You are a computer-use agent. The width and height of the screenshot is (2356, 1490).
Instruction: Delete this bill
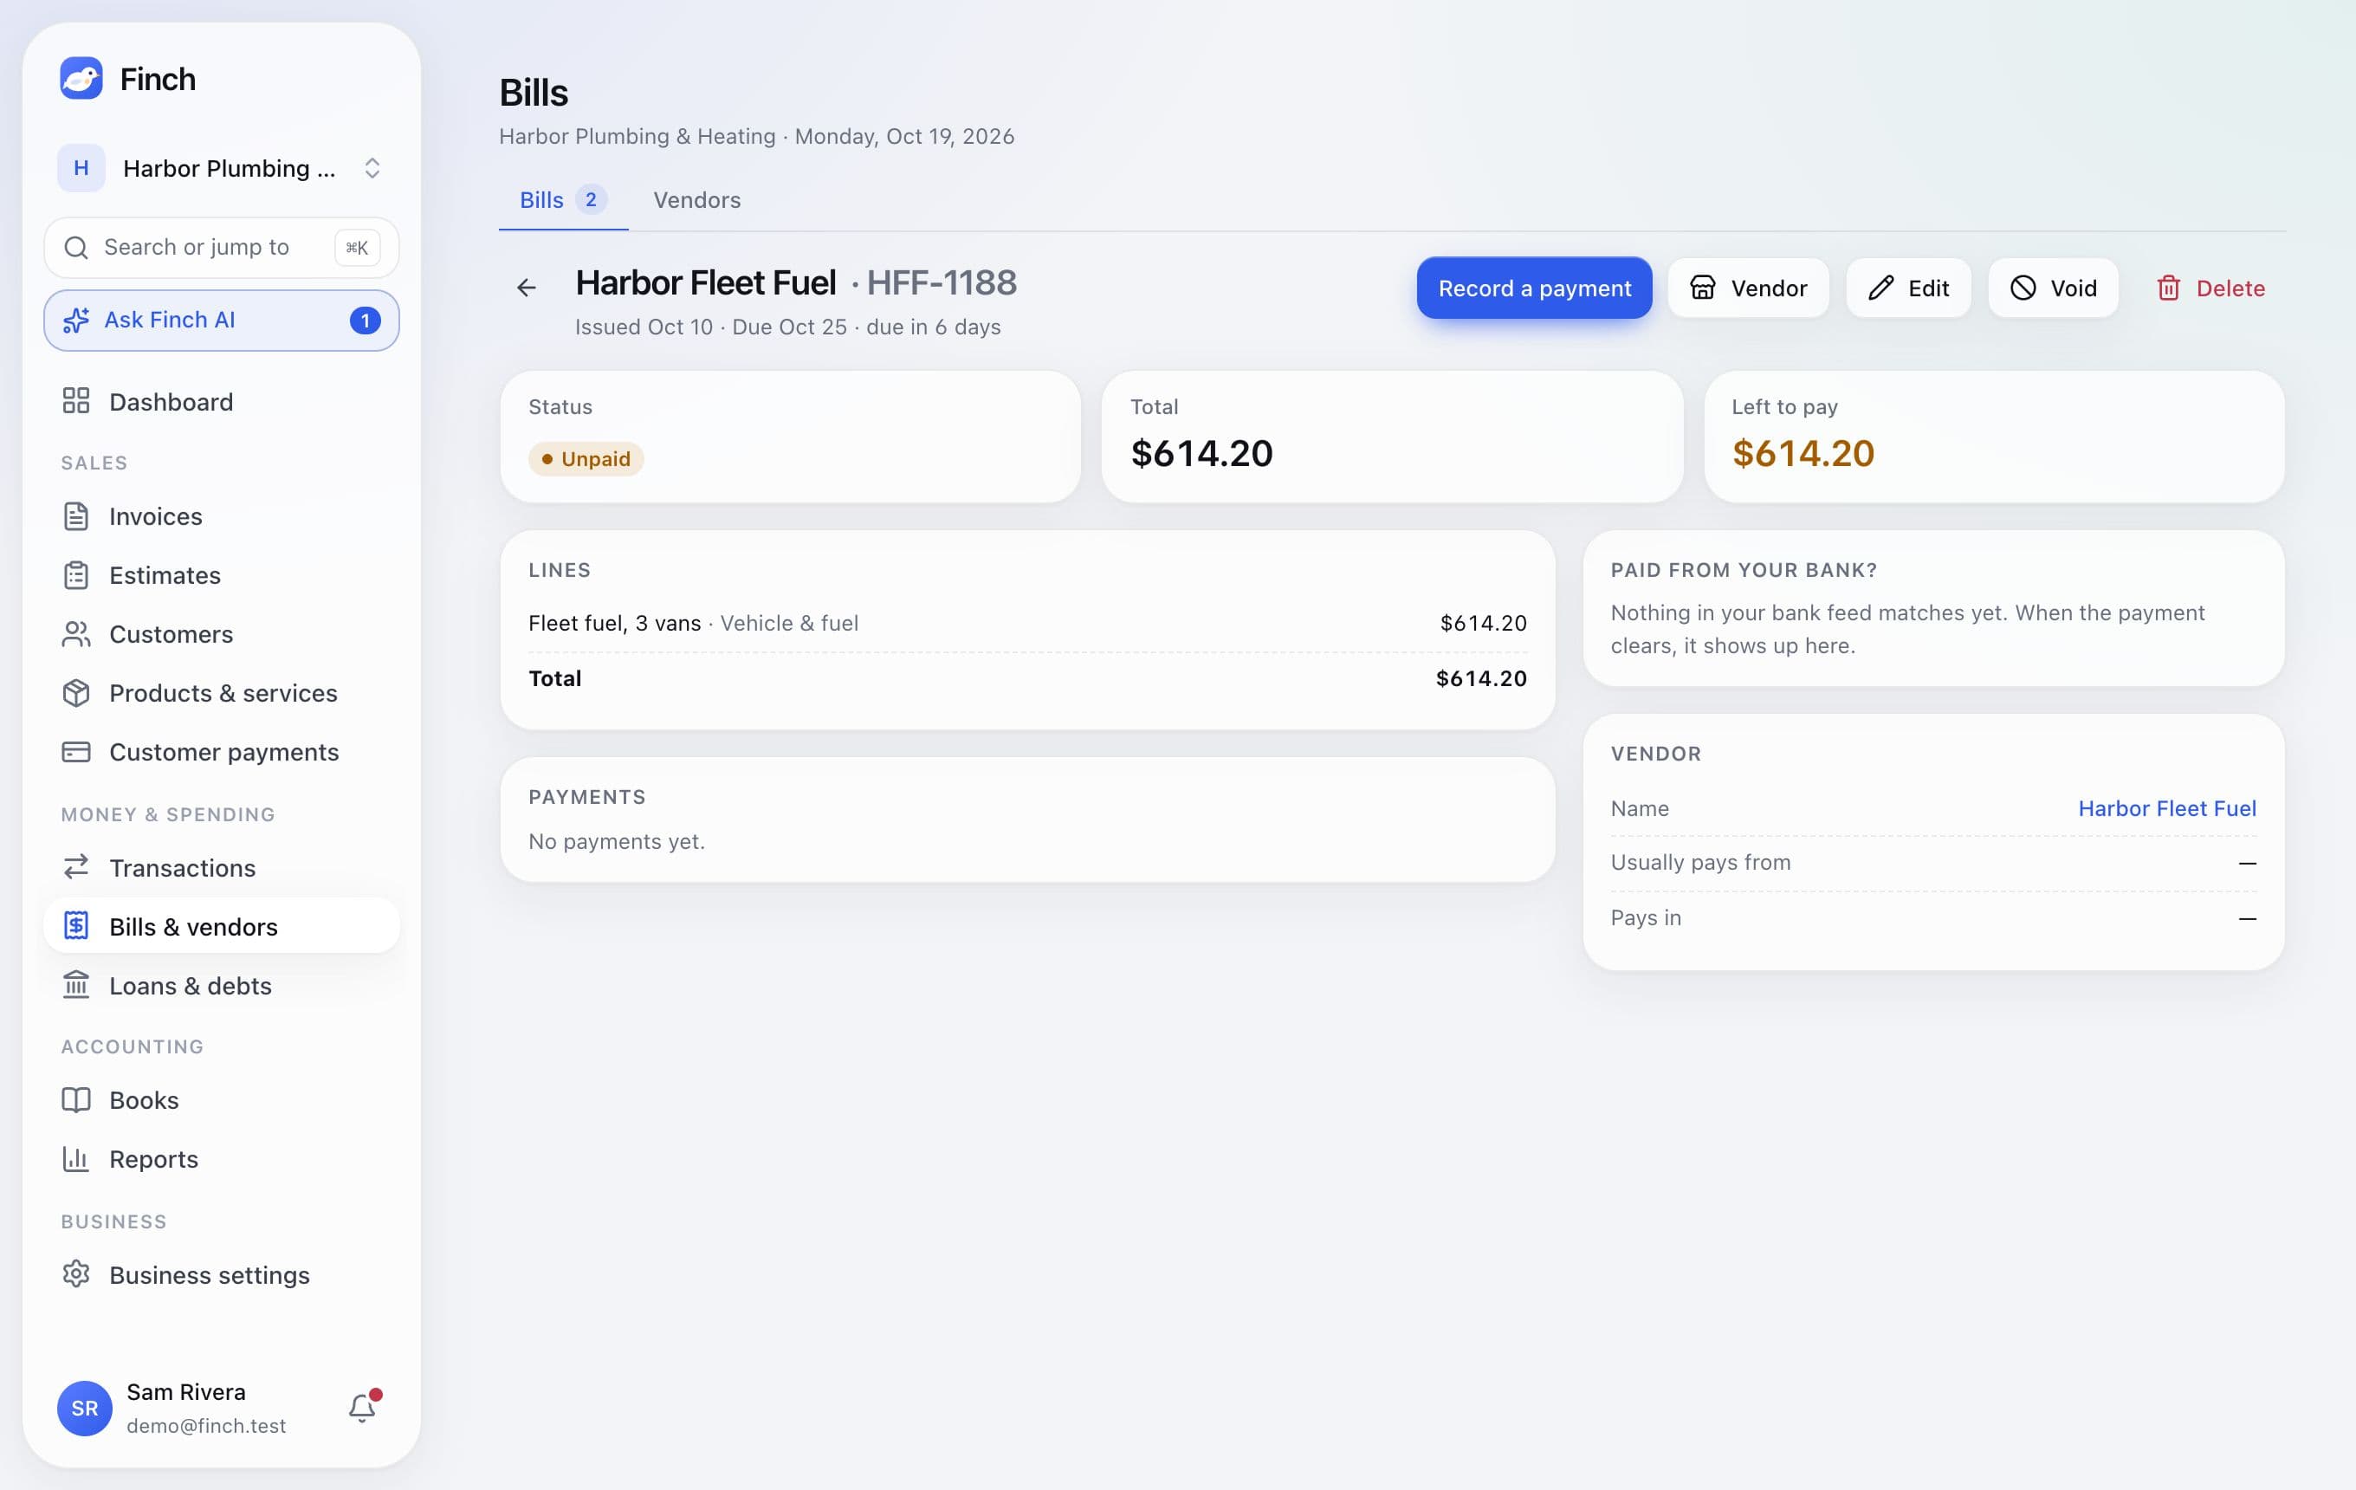click(x=2210, y=288)
